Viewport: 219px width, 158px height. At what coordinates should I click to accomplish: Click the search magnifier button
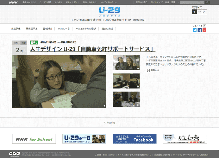(207, 2)
